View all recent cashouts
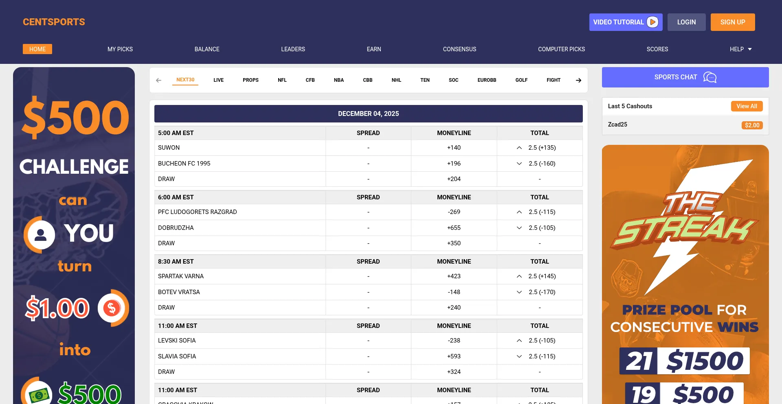 (x=746, y=106)
